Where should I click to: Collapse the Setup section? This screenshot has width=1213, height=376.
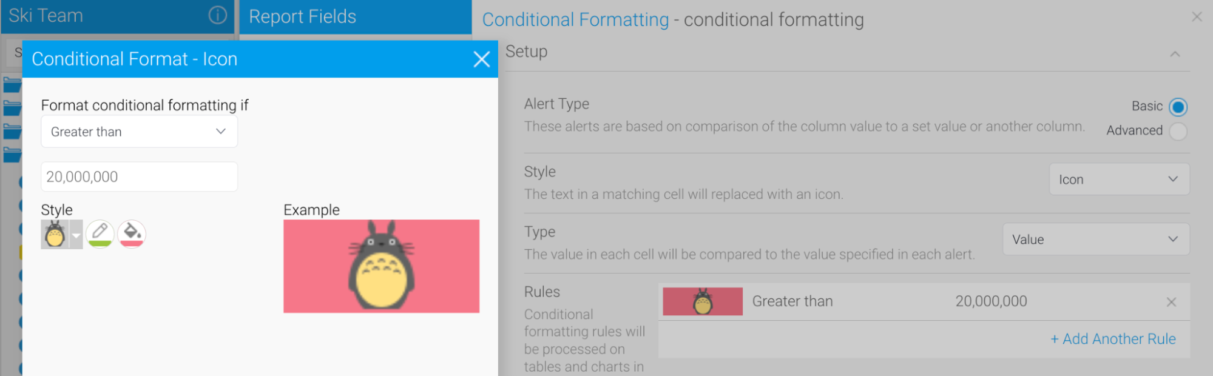point(1175,54)
